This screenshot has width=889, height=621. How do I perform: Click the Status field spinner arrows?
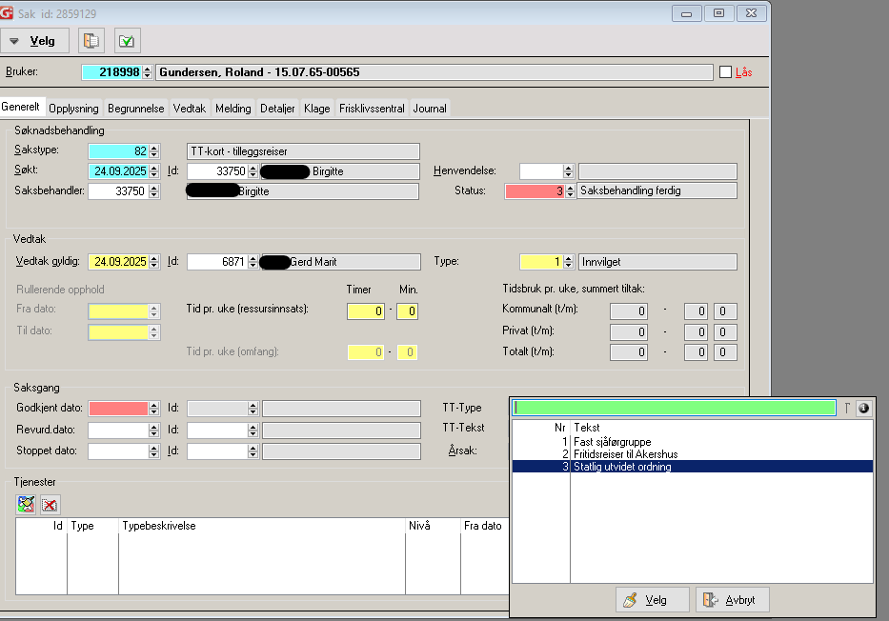[x=569, y=190]
